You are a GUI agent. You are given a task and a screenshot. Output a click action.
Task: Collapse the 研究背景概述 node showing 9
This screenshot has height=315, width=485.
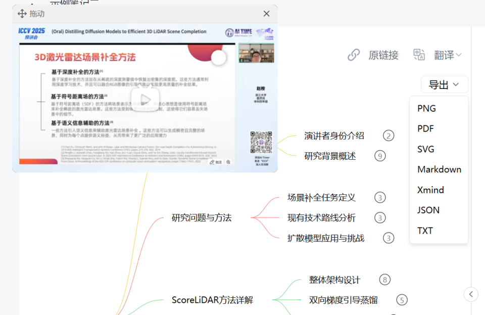coord(380,156)
